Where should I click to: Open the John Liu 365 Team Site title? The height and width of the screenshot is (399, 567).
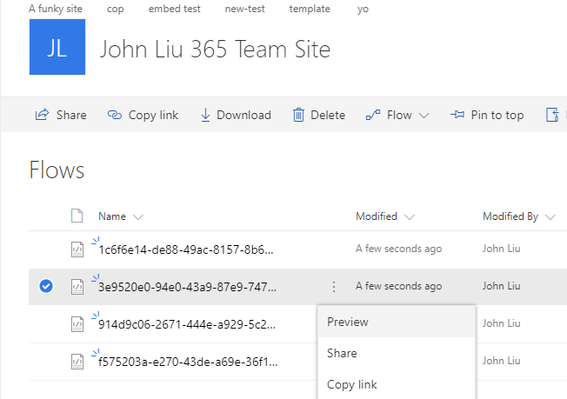pos(215,49)
